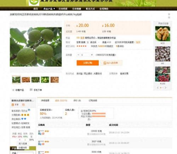
Task: Increase quantity with the plus button
Action: pos(92,55)
